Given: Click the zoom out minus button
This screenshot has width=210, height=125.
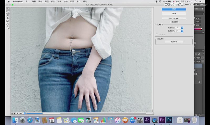Looking at the screenshot, I should [12, 113].
